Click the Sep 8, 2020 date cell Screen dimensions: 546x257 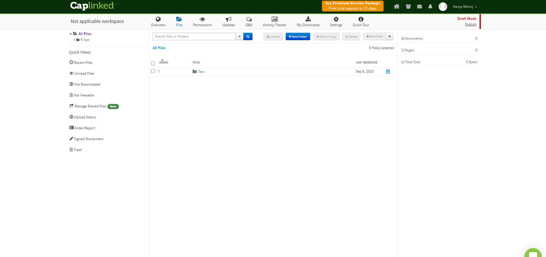point(365,72)
